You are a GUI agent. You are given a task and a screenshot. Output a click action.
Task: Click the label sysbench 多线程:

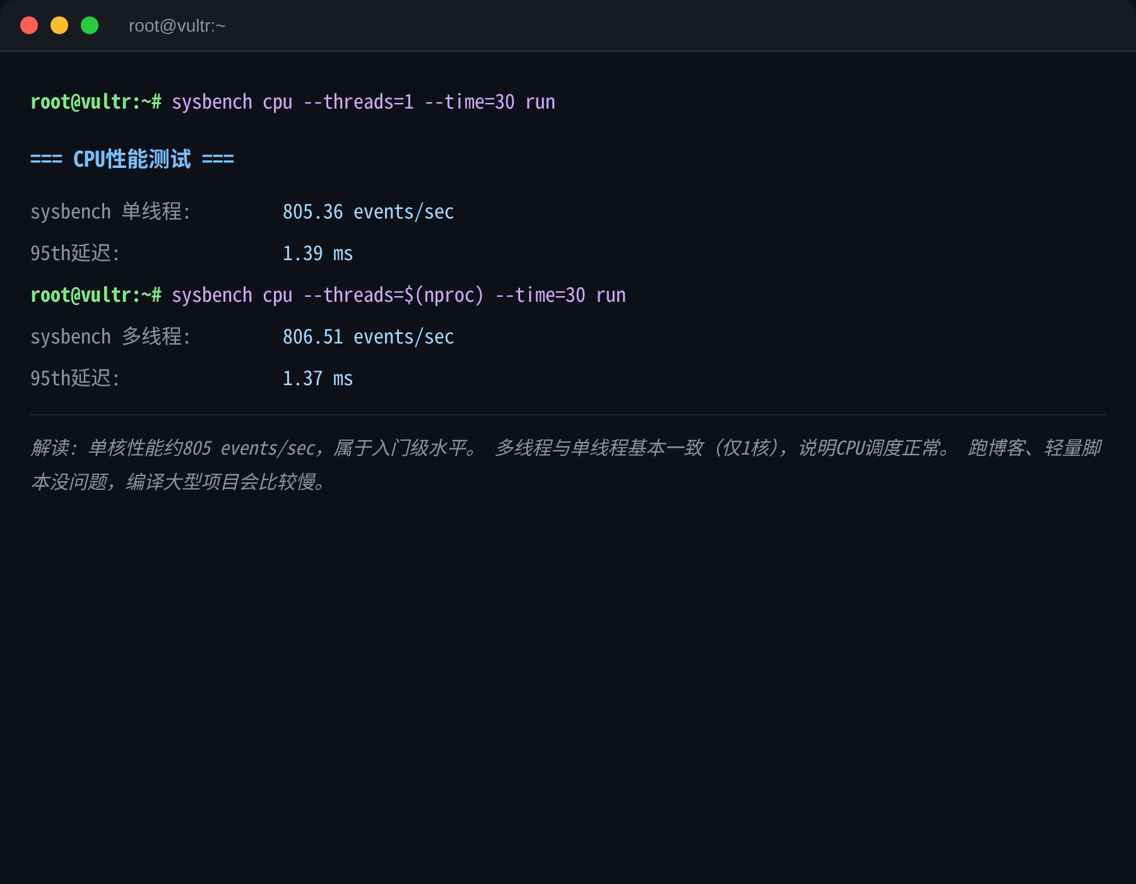[110, 337]
